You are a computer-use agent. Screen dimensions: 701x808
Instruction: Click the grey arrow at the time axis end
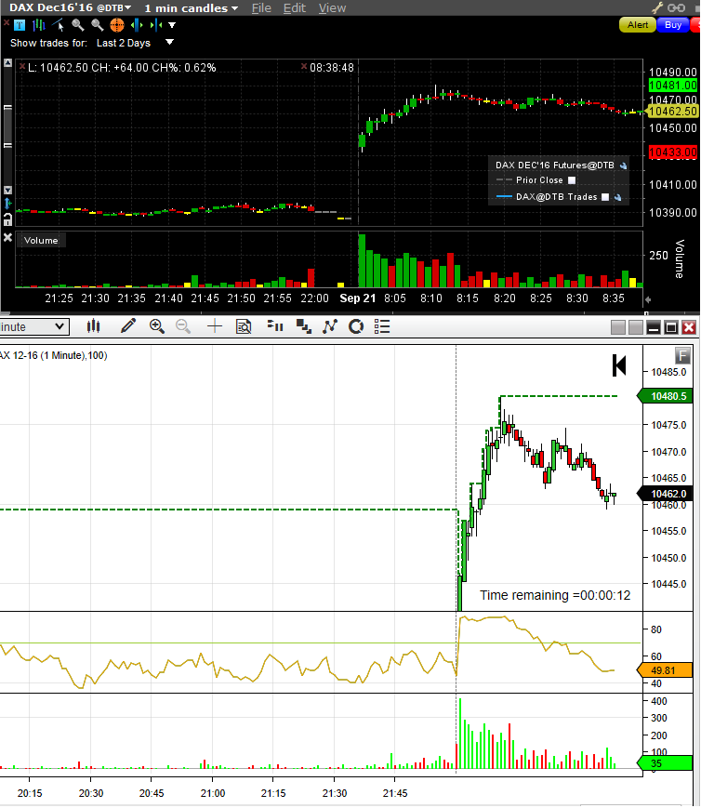648,299
